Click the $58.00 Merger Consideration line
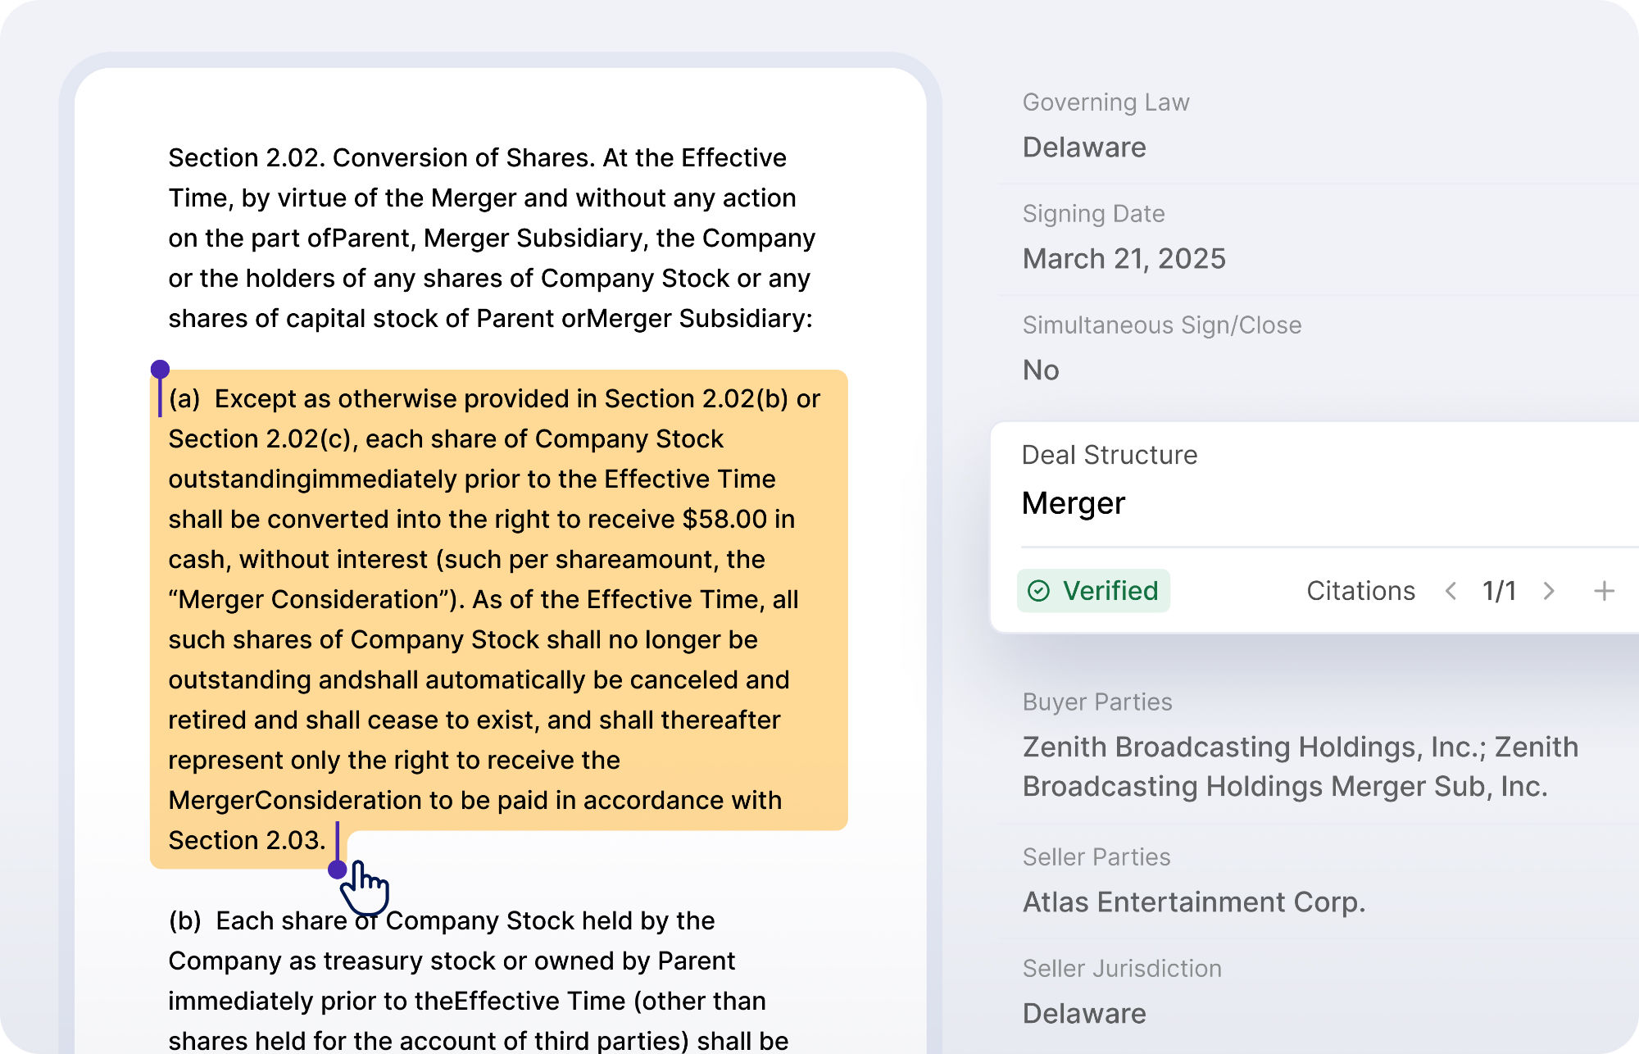The height and width of the screenshot is (1054, 1639). tap(482, 520)
